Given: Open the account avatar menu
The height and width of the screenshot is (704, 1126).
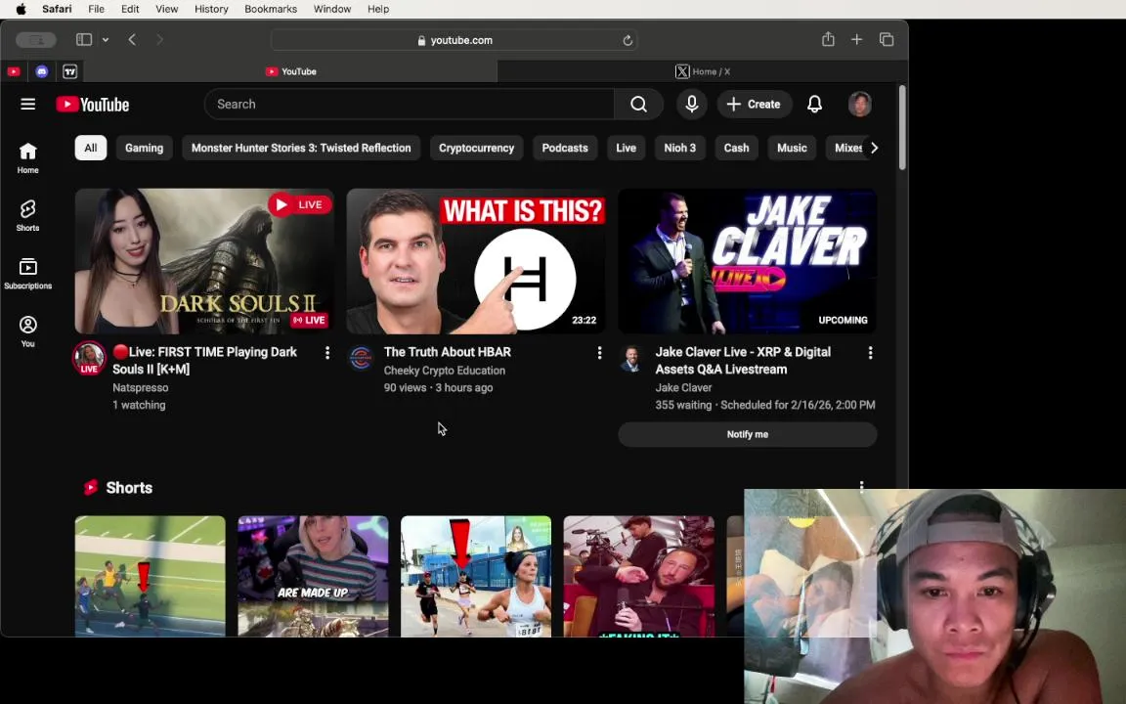Looking at the screenshot, I should click(859, 105).
